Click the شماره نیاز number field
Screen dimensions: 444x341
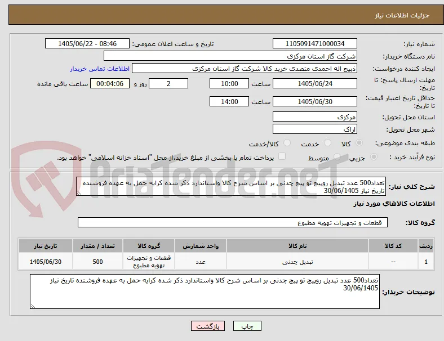pyautogui.click(x=315, y=43)
